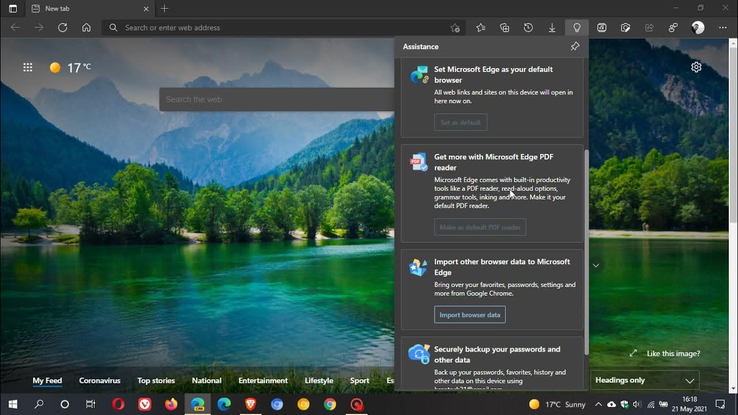Open the profile avatar picture
738x415 pixels.
point(698,28)
